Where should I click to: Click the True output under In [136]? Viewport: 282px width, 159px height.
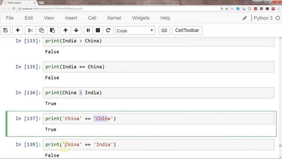point(51,103)
